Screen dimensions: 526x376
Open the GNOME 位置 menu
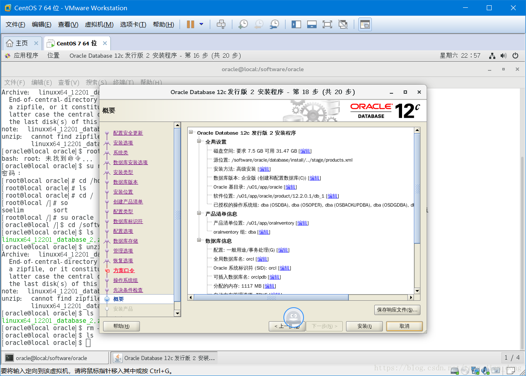coord(53,56)
